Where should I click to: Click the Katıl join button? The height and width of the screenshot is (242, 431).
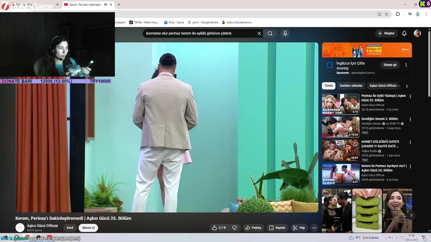[70, 228]
